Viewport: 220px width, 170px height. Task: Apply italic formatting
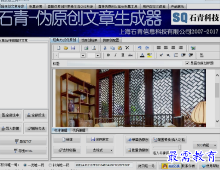tap(115, 55)
